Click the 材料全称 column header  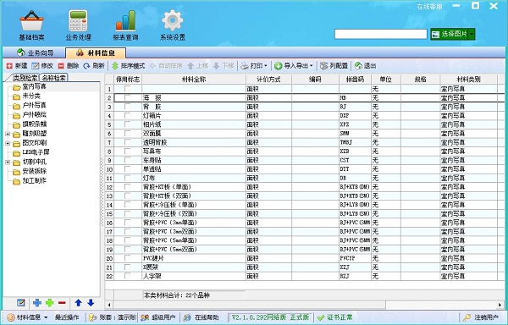pyautogui.click(x=194, y=80)
